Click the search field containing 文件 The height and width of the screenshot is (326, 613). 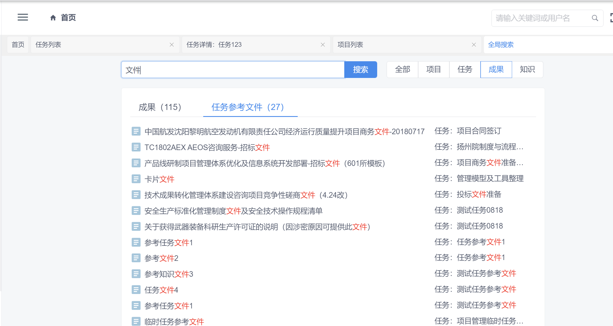(233, 70)
